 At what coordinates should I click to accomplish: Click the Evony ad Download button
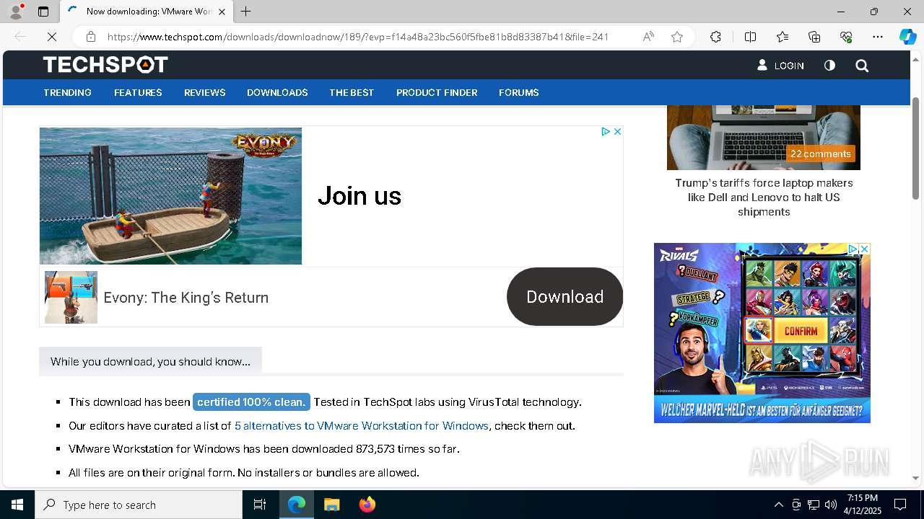click(x=565, y=297)
